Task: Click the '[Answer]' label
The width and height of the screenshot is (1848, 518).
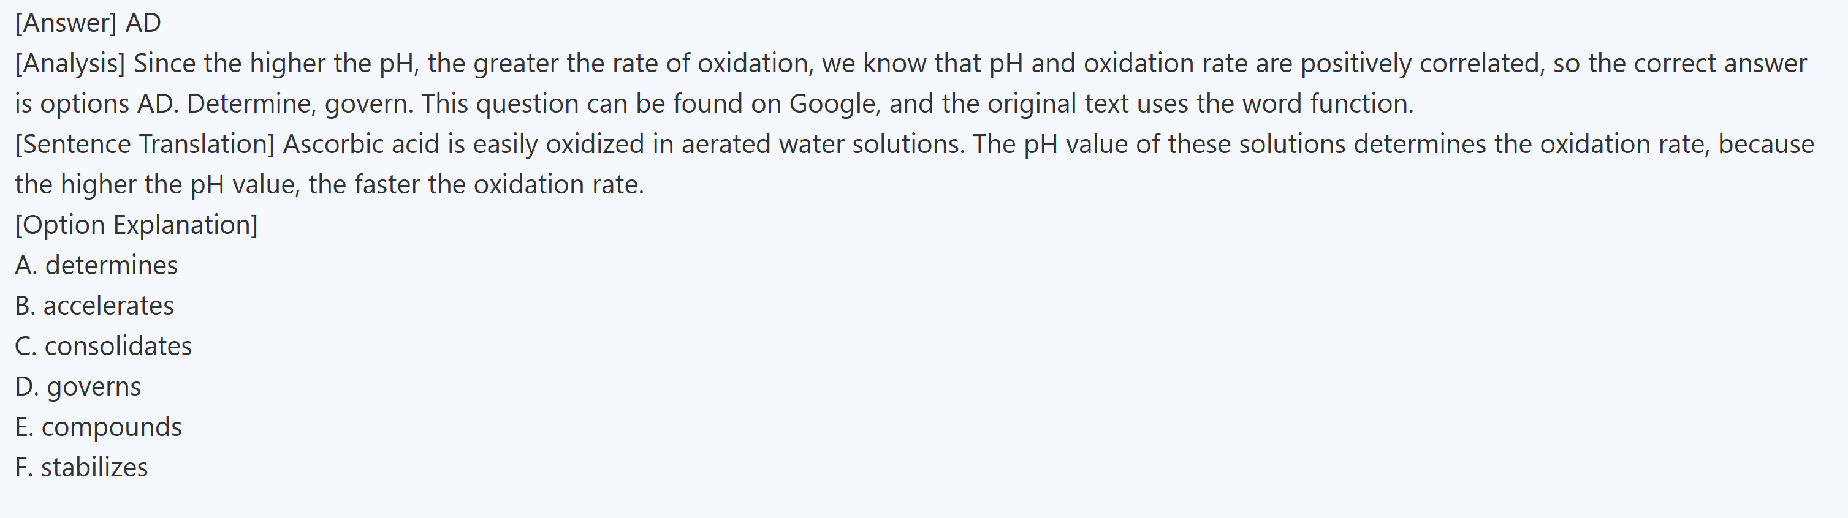Action: [66, 23]
